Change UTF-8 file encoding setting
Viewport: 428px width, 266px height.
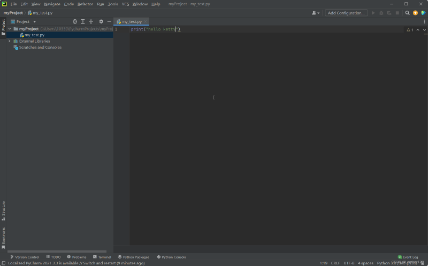pos(349,263)
